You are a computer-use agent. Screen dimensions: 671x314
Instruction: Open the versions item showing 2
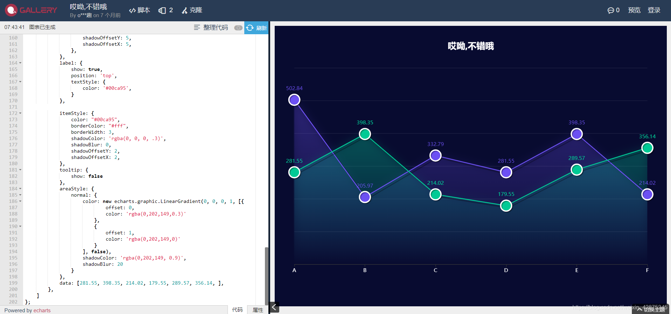[166, 10]
